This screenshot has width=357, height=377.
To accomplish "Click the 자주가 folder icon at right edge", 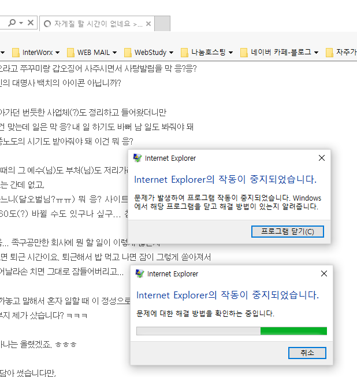I will (329, 53).
